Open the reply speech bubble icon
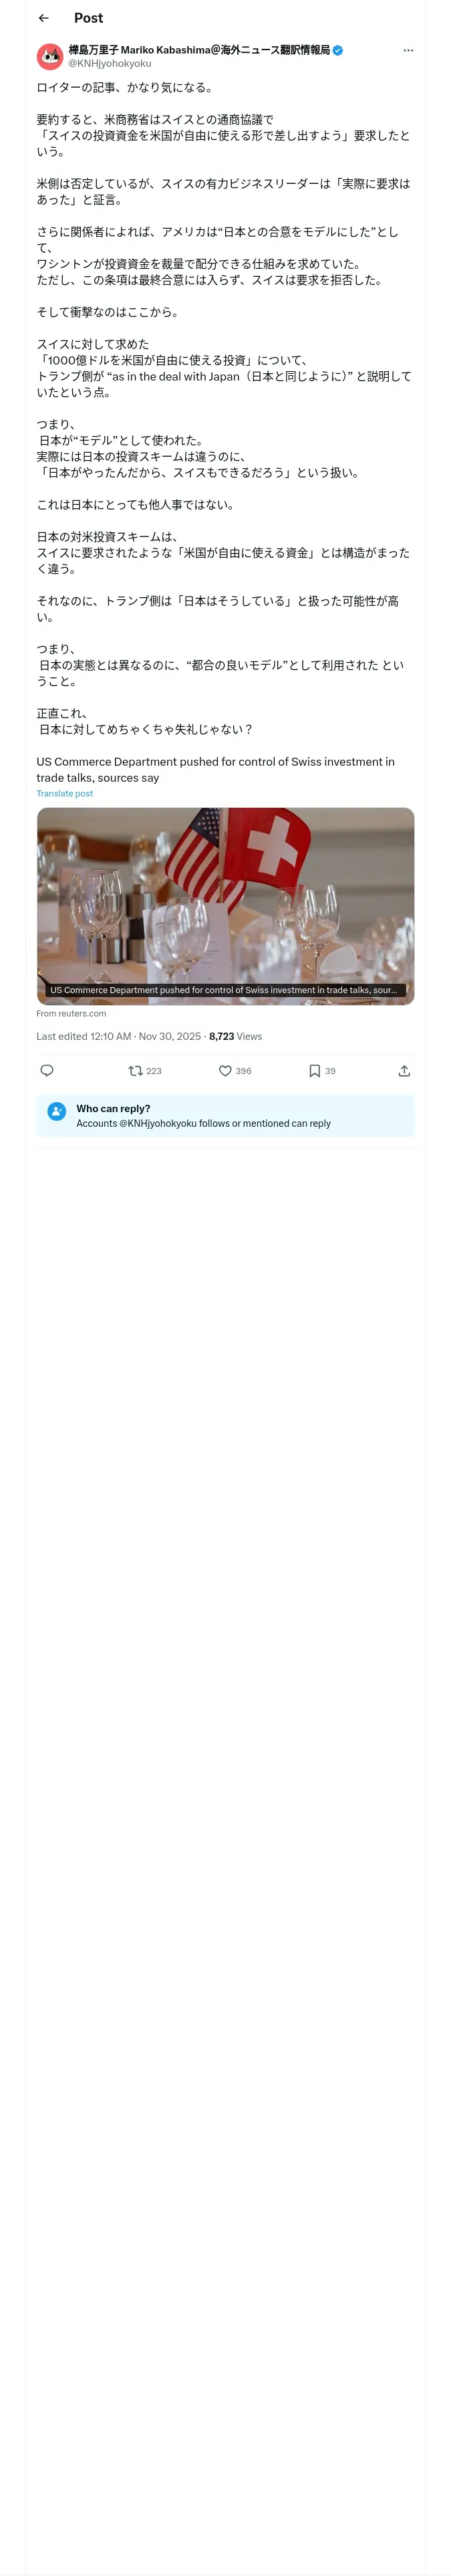451x2576 pixels. [x=47, y=1070]
